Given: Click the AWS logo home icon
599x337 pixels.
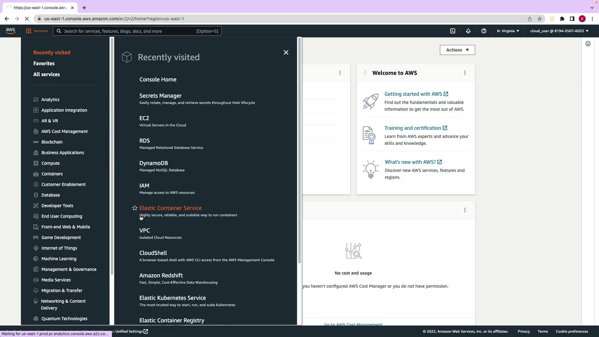Looking at the screenshot, I should [x=10, y=31].
